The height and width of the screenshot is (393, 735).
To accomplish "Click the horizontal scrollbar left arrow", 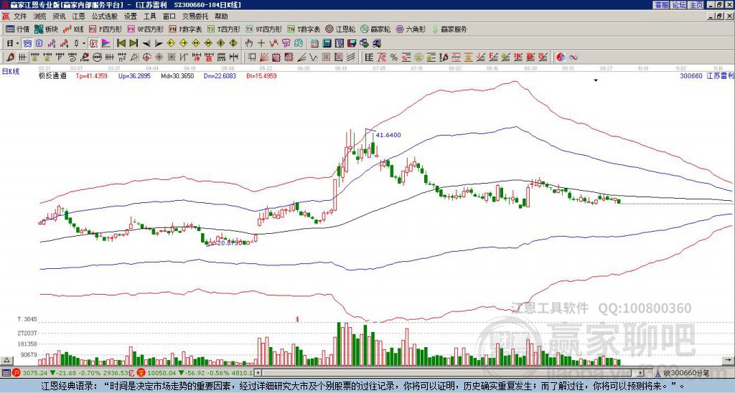I will click(258, 373).
